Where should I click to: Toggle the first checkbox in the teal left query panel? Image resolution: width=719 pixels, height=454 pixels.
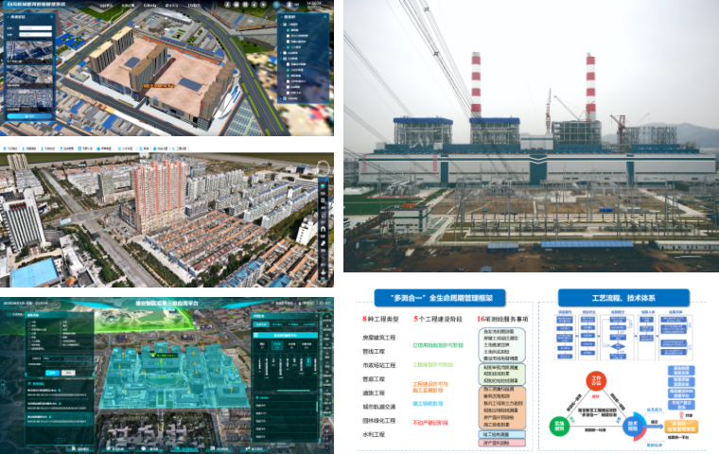[30, 323]
